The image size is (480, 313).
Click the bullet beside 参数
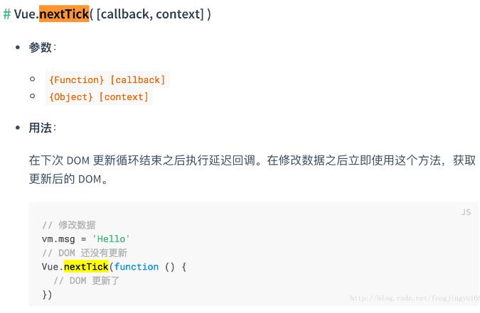click(x=18, y=48)
